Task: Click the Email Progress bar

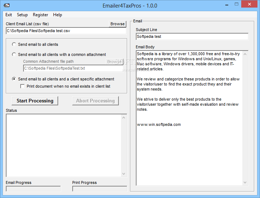Action: point(33,189)
